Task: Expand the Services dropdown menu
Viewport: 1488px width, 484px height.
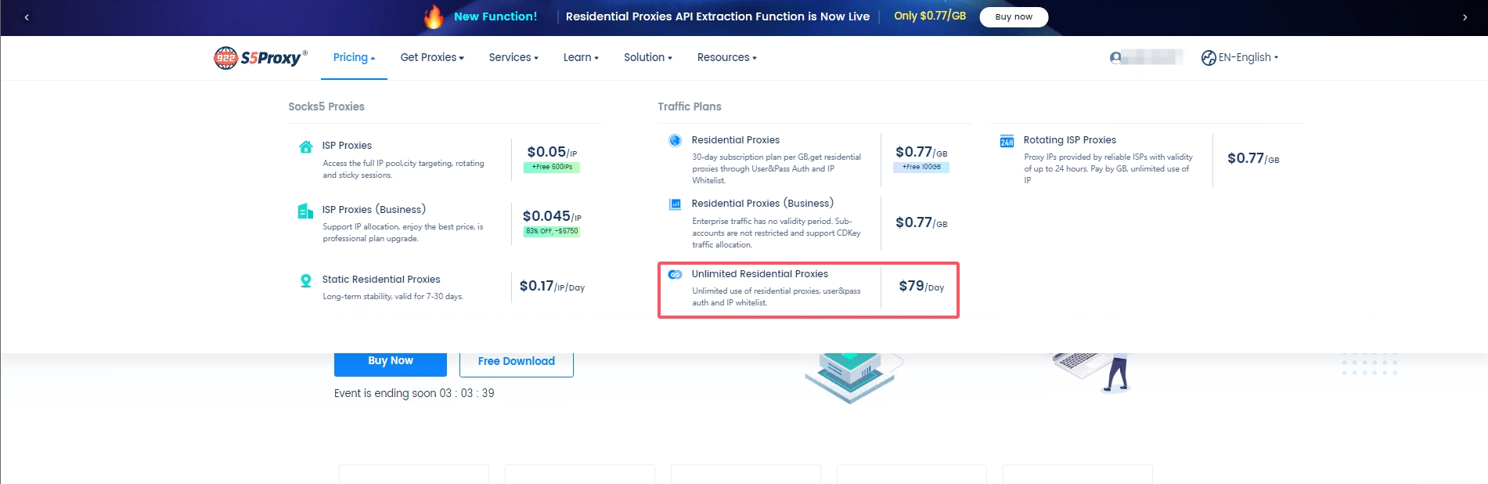Action: click(x=513, y=58)
